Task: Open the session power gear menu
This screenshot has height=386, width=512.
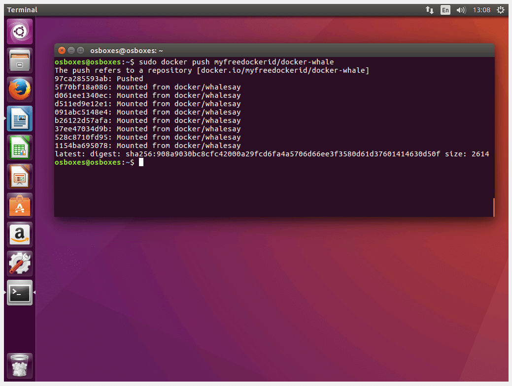Action: (501, 10)
